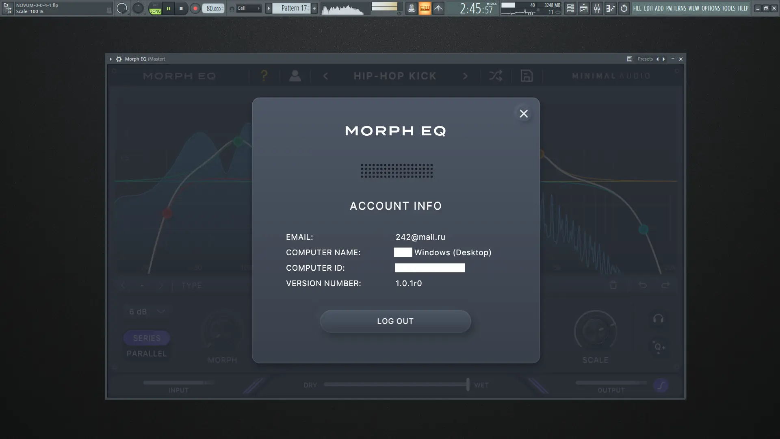The height and width of the screenshot is (439, 780).
Task: Click the headphone monitoring icon
Action: click(x=658, y=319)
